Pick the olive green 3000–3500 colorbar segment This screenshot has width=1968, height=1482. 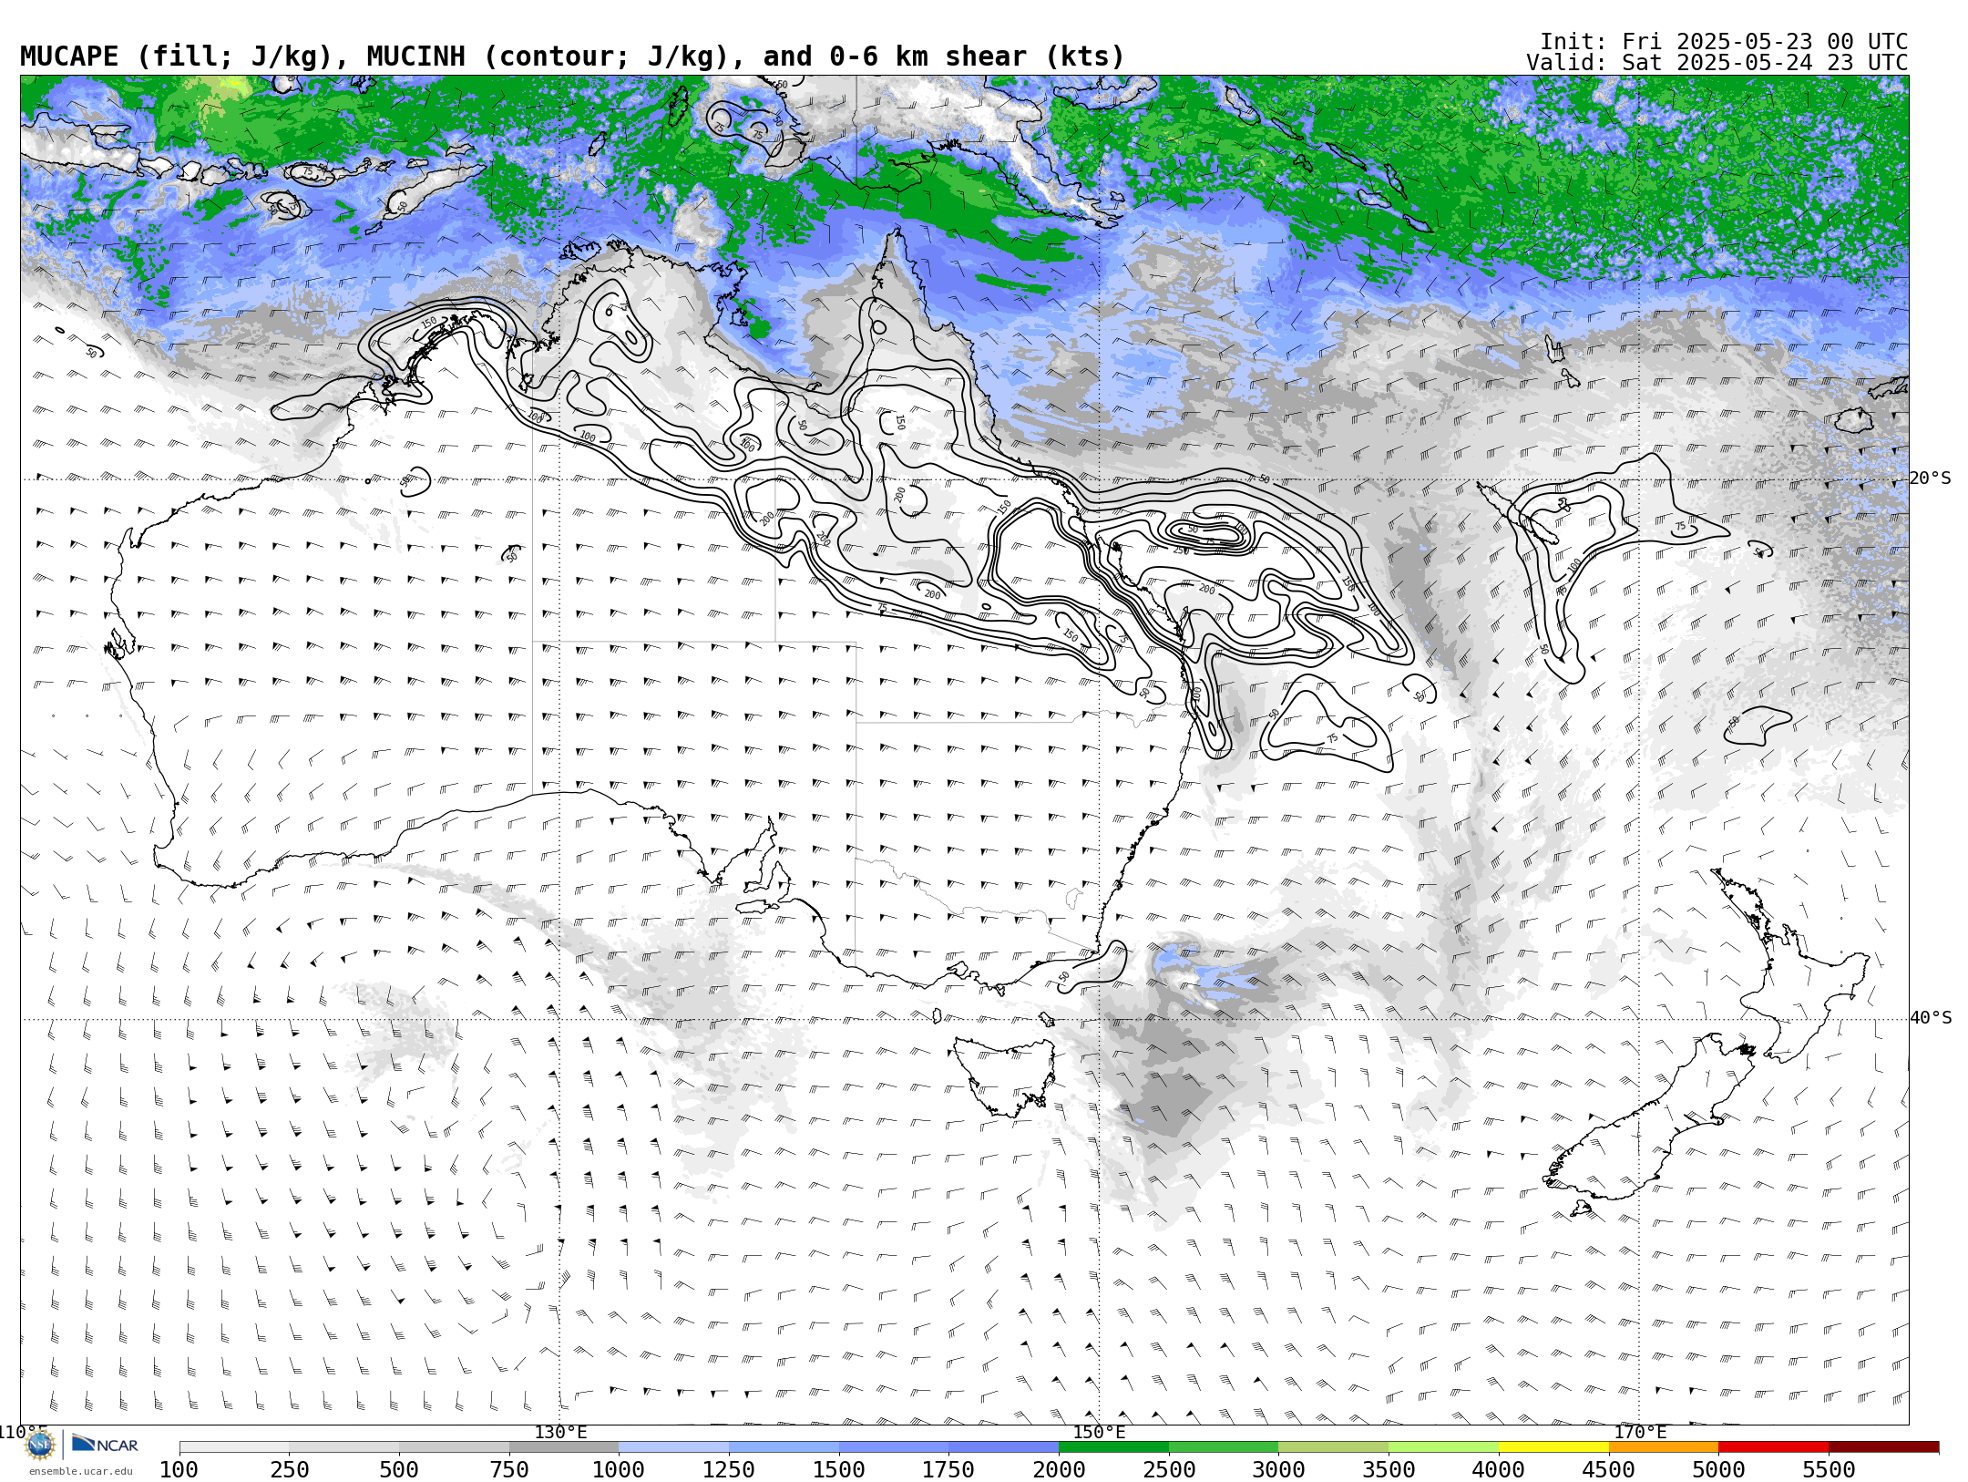[1333, 1447]
